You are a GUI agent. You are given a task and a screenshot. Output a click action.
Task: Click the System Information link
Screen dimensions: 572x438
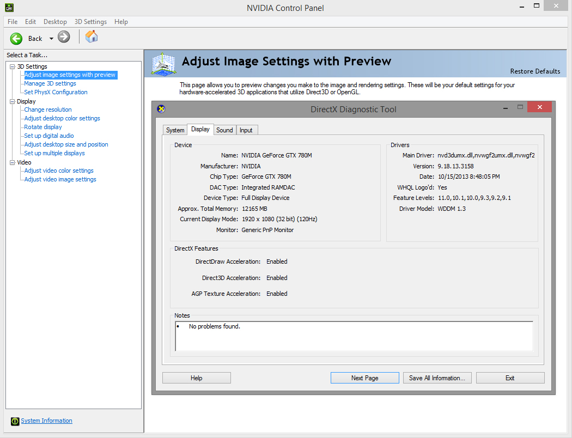(46, 421)
